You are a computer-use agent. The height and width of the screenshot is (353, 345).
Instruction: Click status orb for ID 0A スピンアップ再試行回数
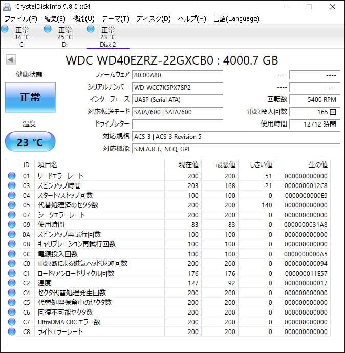tap(12, 234)
